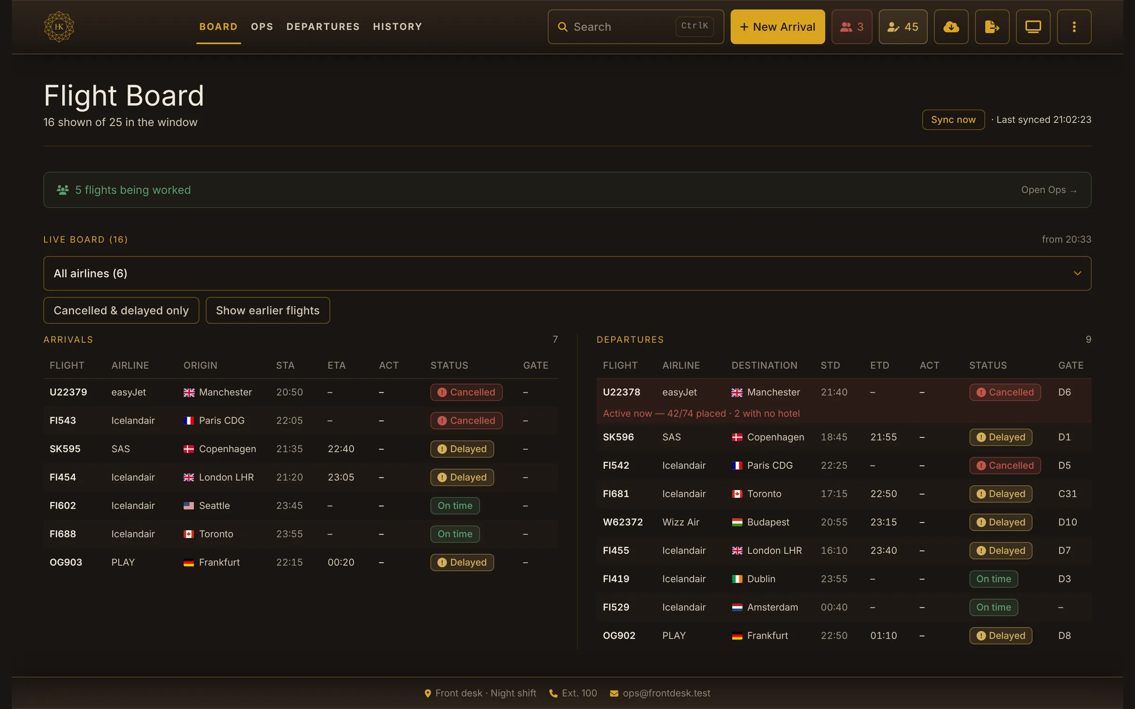Click flight number OG903 in arrivals
Screen dimensions: 1135x709
tap(66, 562)
